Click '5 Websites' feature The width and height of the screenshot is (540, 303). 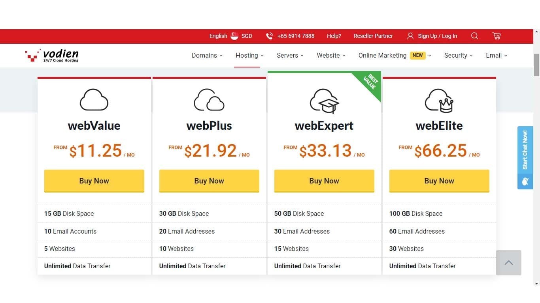pyautogui.click(x=60, y=249)
